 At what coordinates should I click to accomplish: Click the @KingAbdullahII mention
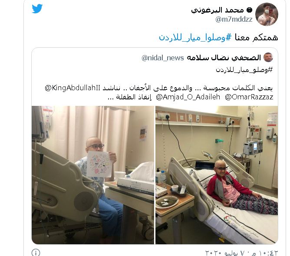tap(72, 88)
